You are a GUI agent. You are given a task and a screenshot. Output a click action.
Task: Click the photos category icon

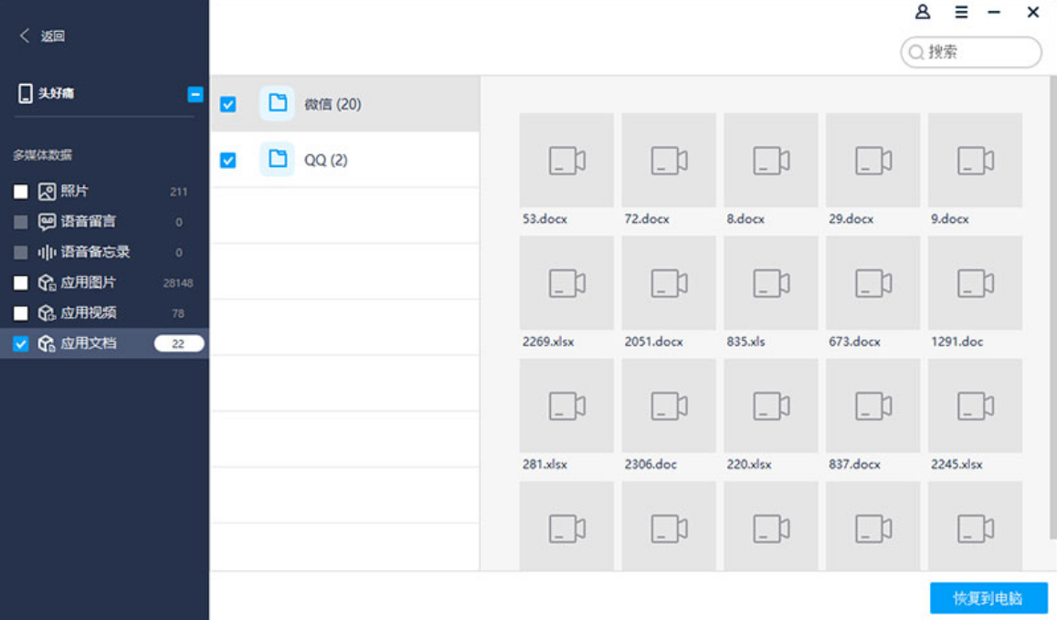pos(47,192)
